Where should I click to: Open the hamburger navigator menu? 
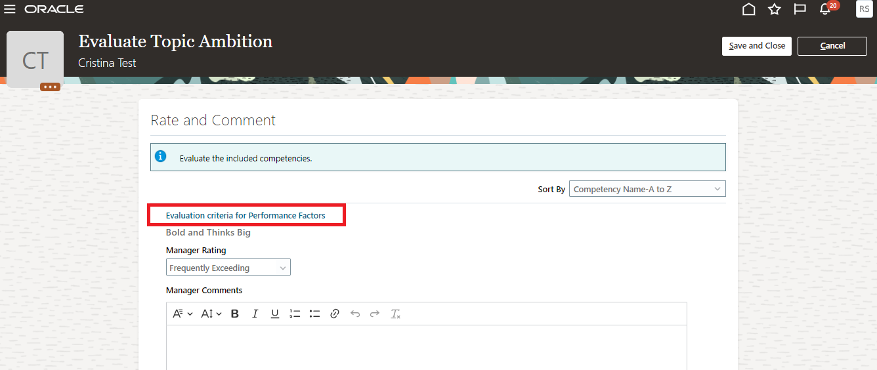point(10,9)
